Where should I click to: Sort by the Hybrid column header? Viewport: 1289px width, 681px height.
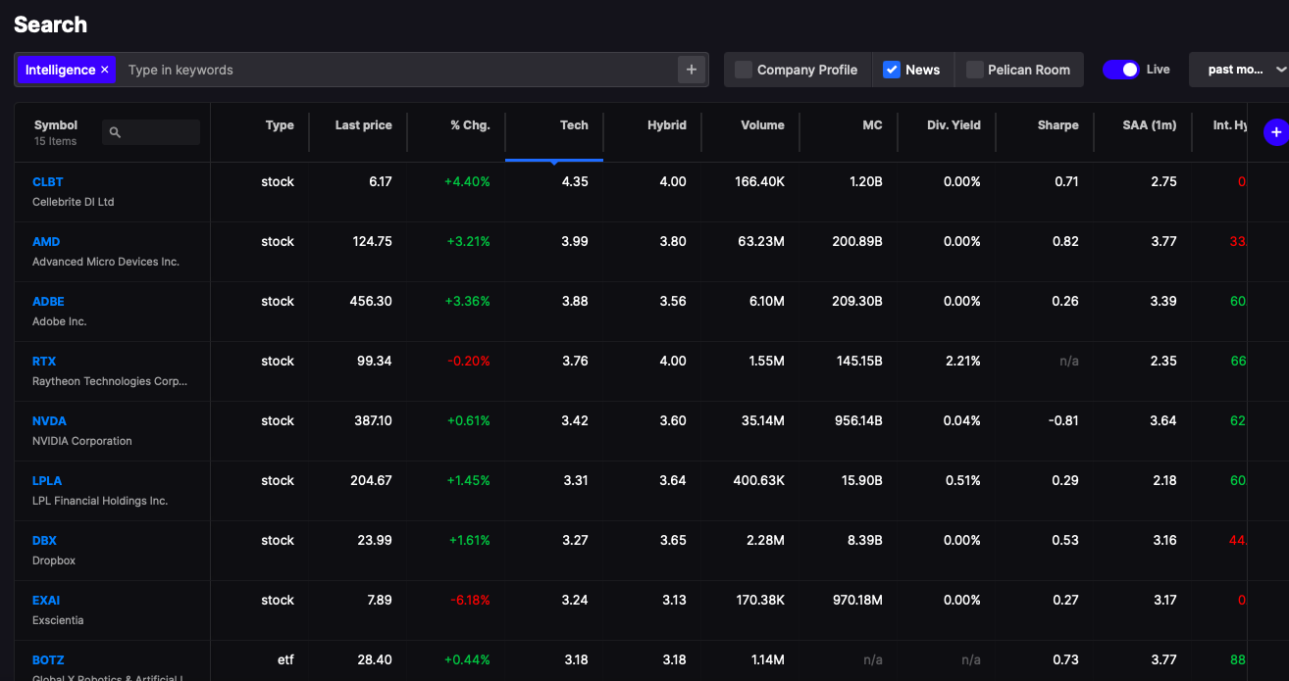pos(667,125)
